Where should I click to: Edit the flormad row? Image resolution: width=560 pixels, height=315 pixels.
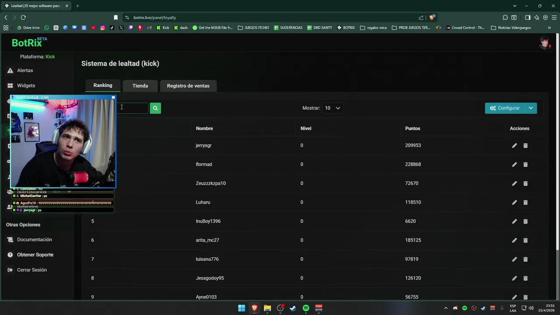(x=514, y=164)
